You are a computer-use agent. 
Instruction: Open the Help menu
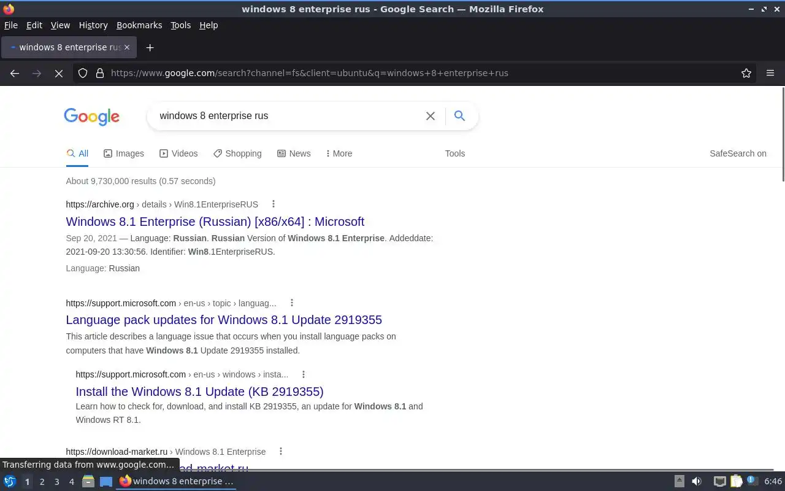pos(209,25)
